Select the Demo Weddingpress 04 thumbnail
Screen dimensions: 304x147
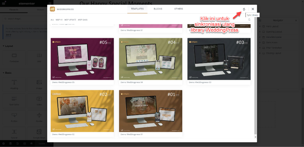click(151, 59)
